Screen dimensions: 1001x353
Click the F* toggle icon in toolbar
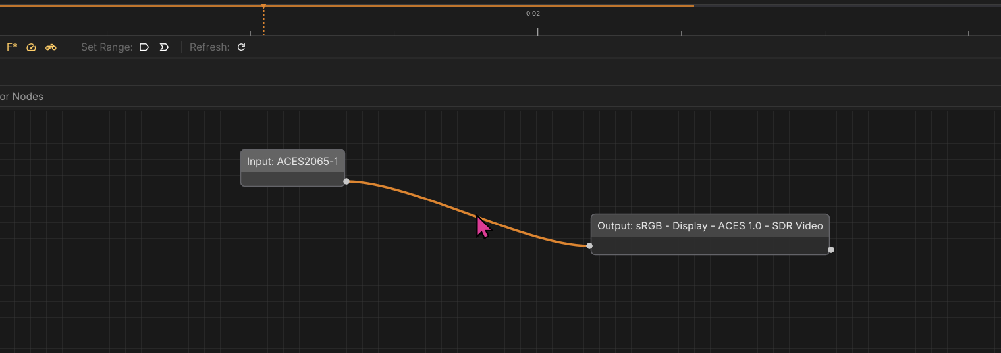[12, 47]
